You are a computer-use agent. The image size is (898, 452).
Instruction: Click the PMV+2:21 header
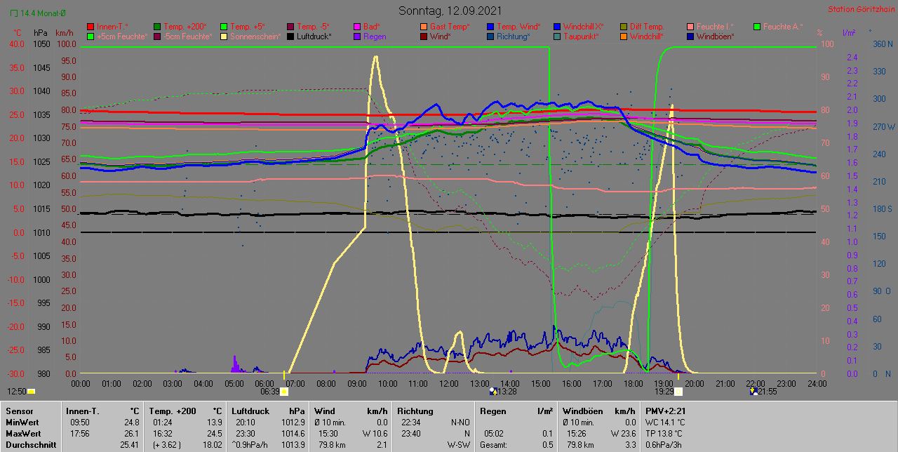[665, 411]
